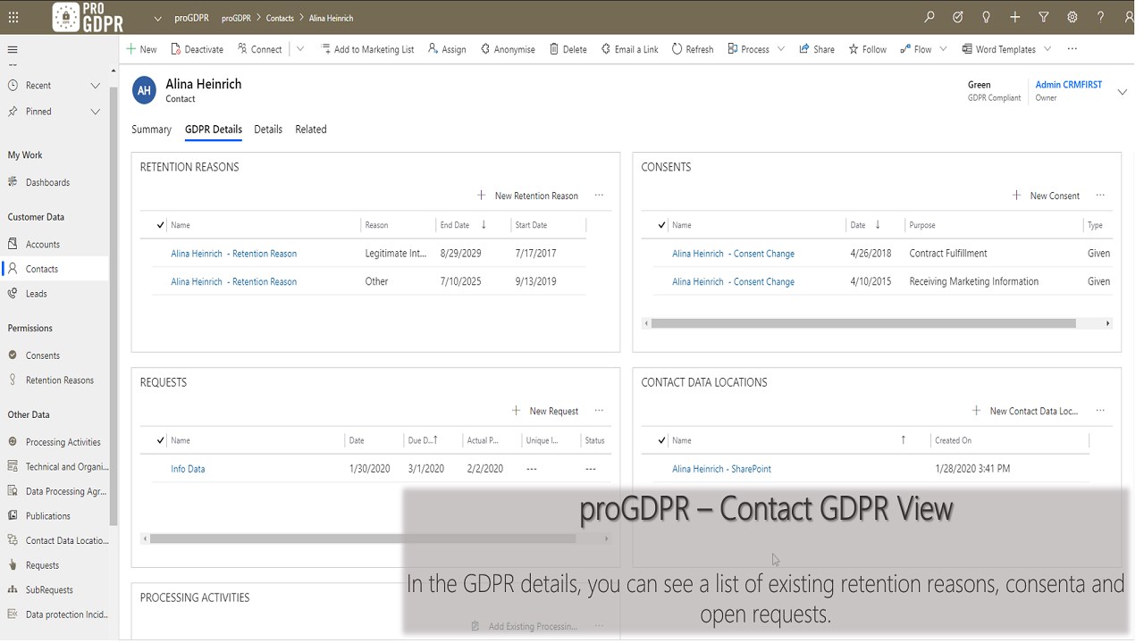This screenshot has height=643, width=1144.
Task: Open more commands ellipsis in toolbar
Action: click(x=1072, y=49)
